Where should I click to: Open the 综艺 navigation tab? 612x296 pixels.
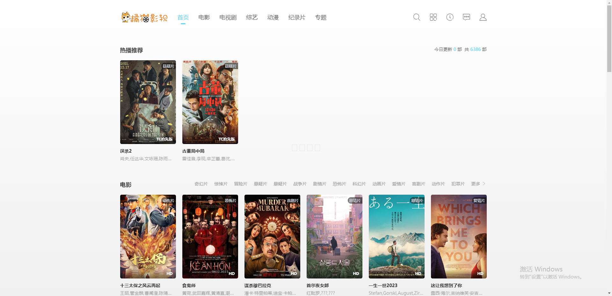pyautogui.click(x=252, y=18)
